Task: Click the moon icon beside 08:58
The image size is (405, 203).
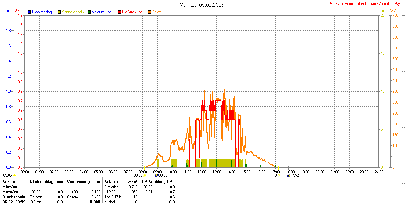Action: click(157, 175)
